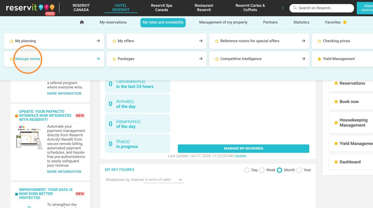The width and height of the screenshot is (373, 208).
Task: Click the MY KEY FIGURES heading
Action: (x=120, y=170)
